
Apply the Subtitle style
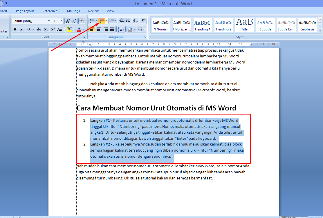click(266, 25)
